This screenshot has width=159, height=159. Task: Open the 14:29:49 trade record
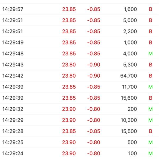click(x=13, y=43)
